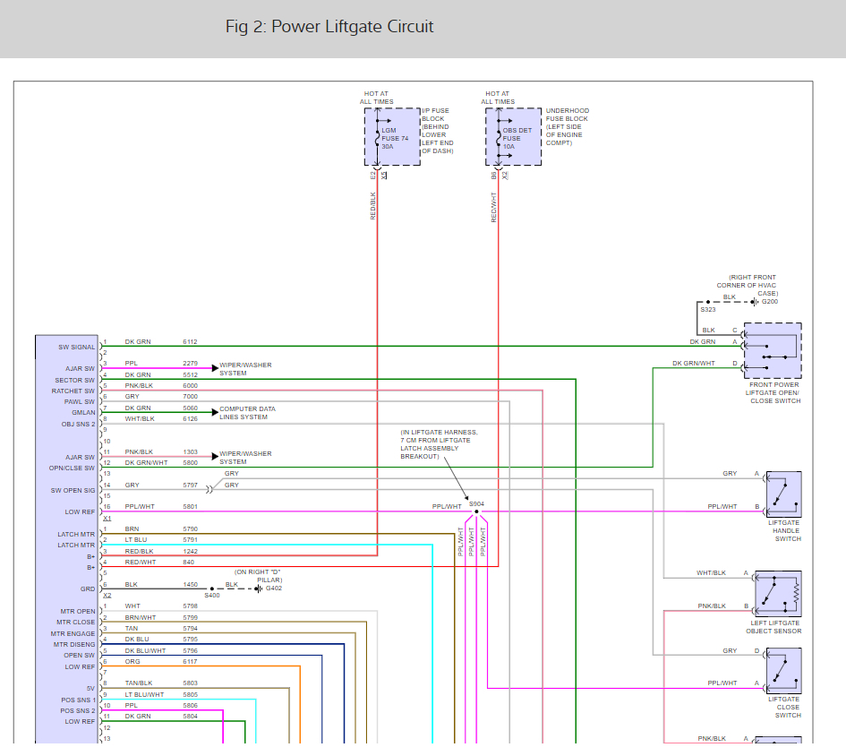Viewport: 846px width, 756px height.
Task: Click the 'Fig 2: Power Liftgate Circuit' title
Action: (329, 27)
